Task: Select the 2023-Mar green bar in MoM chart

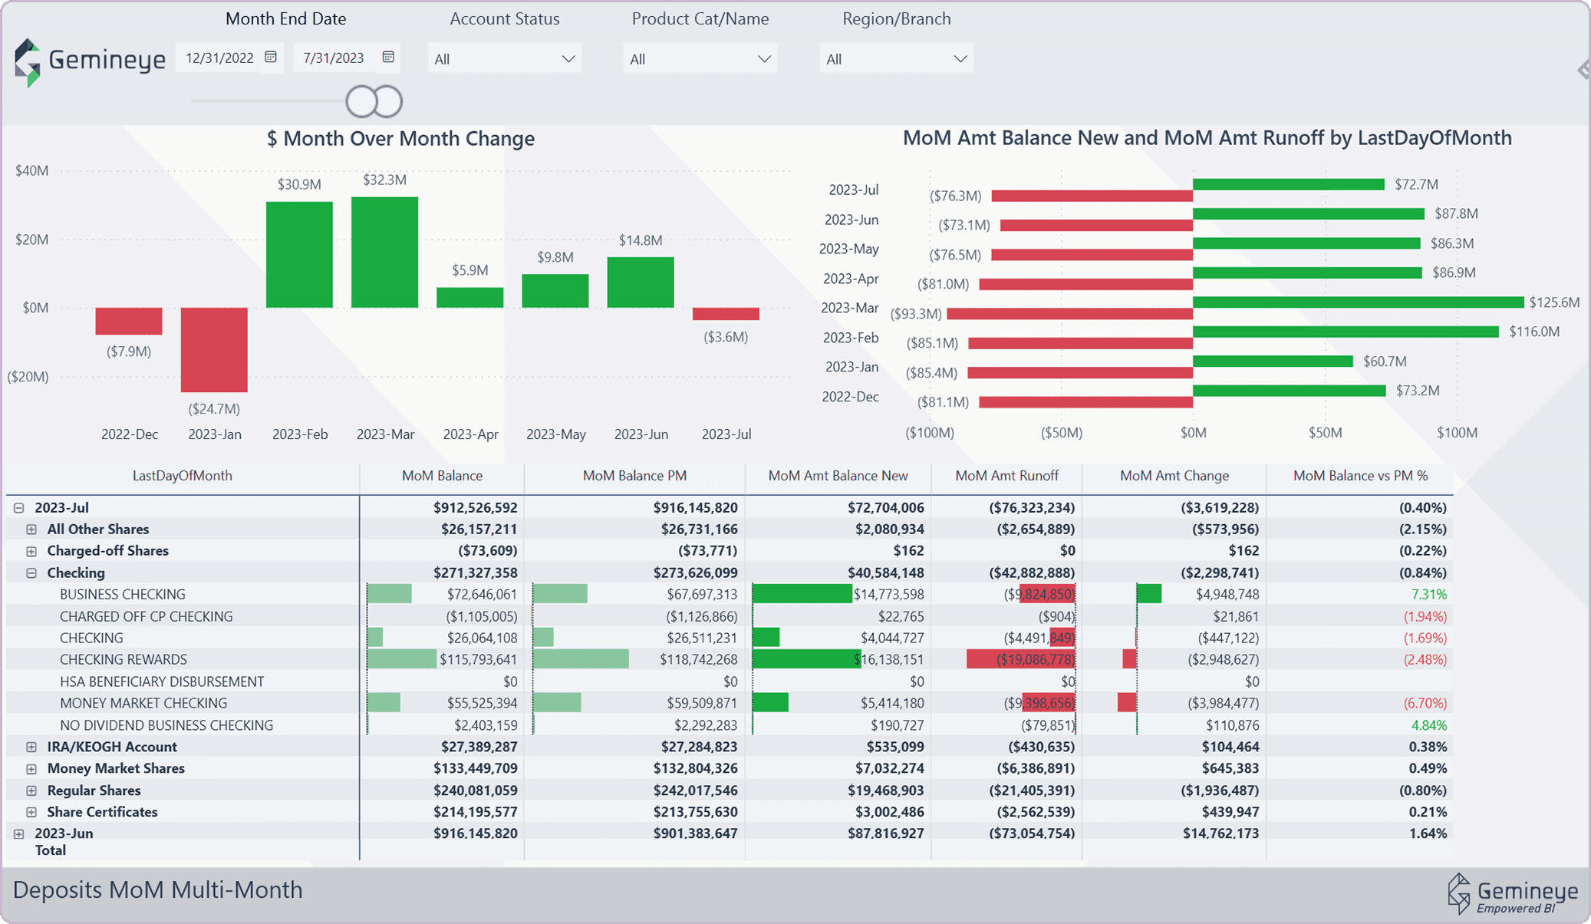Action: [384, 252]
